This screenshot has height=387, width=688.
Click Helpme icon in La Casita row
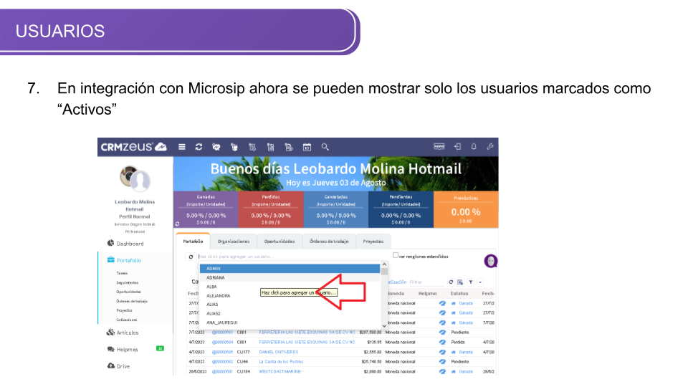pos(442,361)
